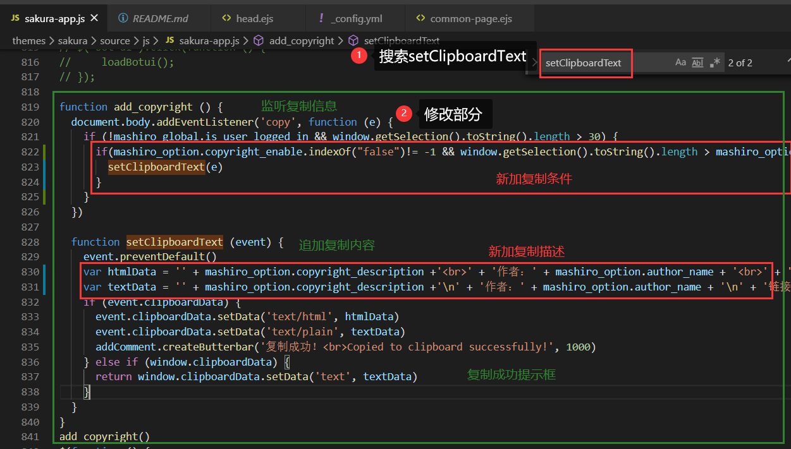Click line number 819 in the gutter
This screenshot has width=791, height=449.
click(30, 107)
